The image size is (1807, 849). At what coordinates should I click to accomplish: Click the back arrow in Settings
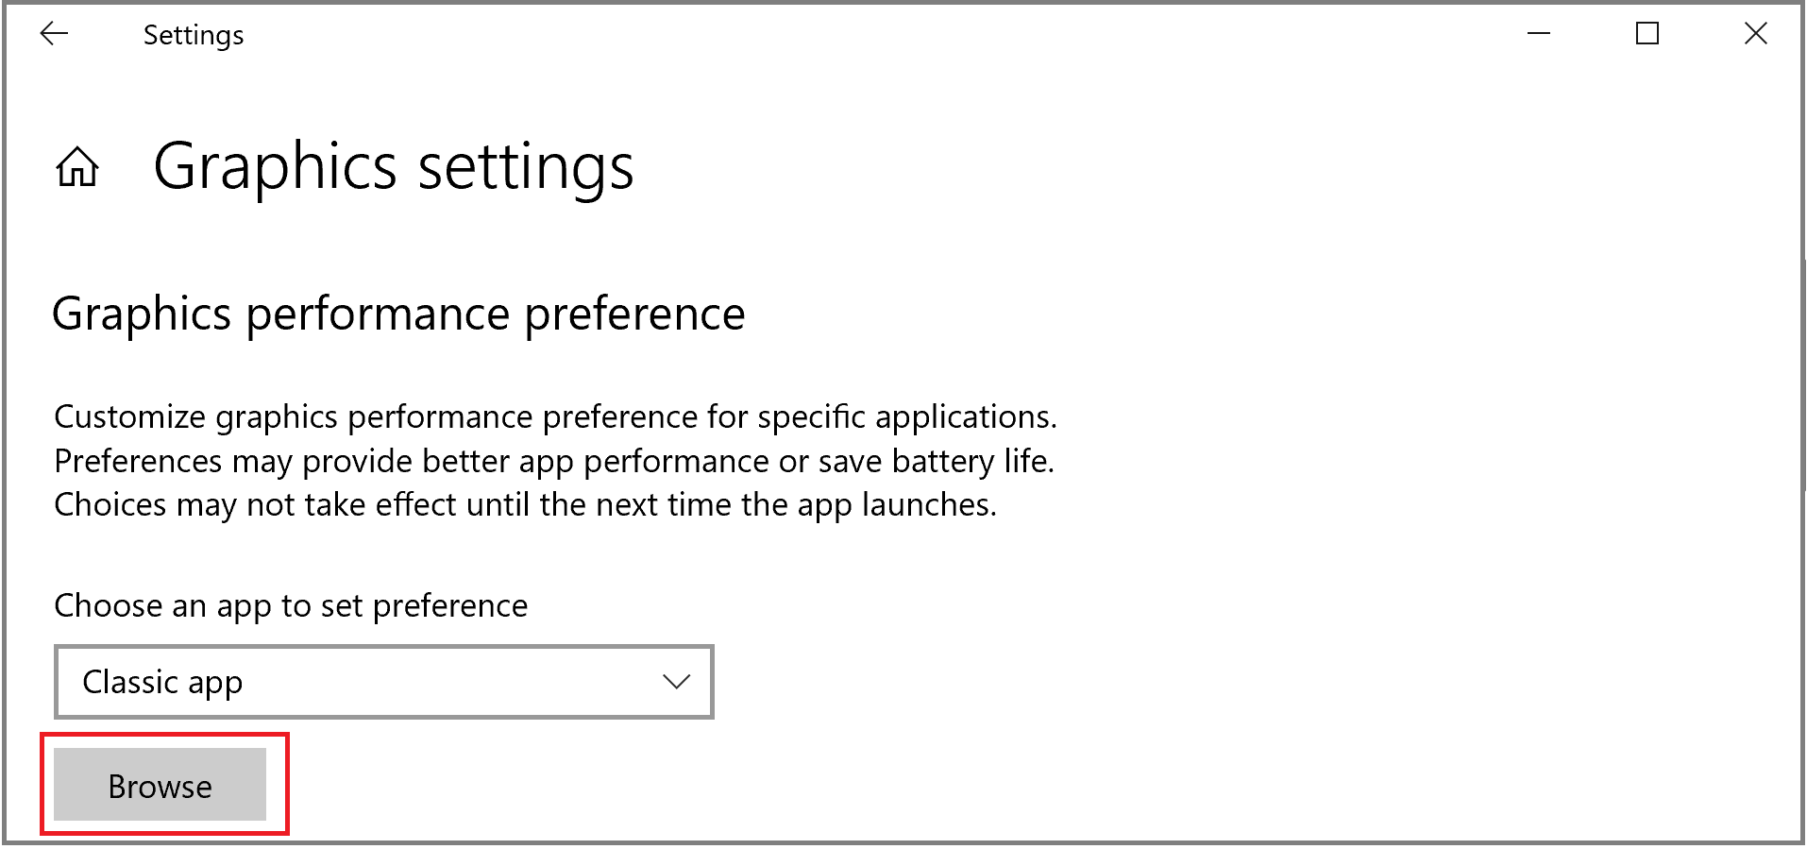click(x=54, y=34)
